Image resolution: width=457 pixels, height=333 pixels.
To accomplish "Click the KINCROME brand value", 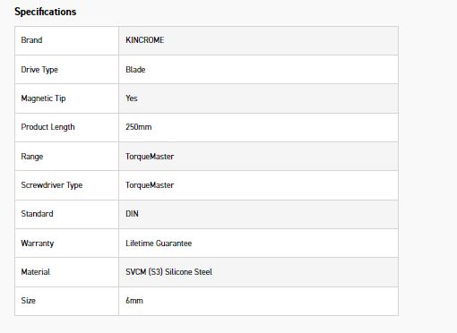I will pyautogui.click(x=145, y=40).
